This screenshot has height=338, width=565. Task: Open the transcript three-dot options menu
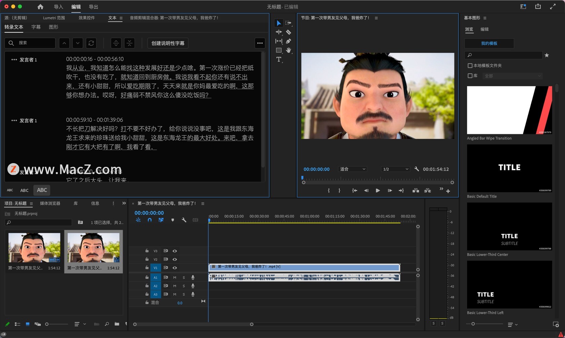click(x=260, y=43)
